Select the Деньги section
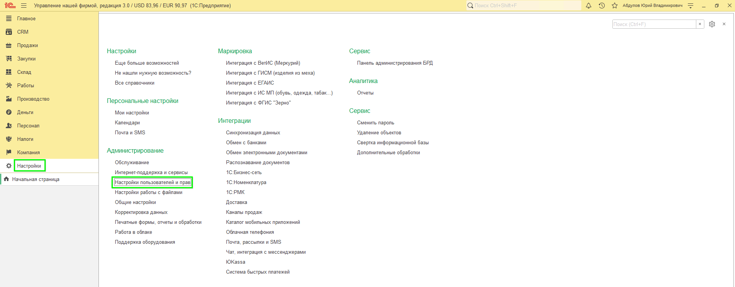Screen dimensions: 735x287 pos(25,112)
